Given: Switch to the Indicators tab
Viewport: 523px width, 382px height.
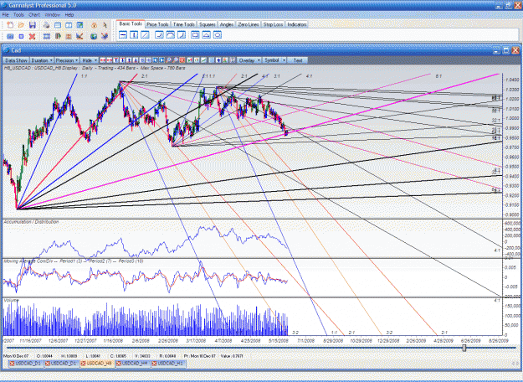Looking at the screenshot, I should click(x=297, y=24).
